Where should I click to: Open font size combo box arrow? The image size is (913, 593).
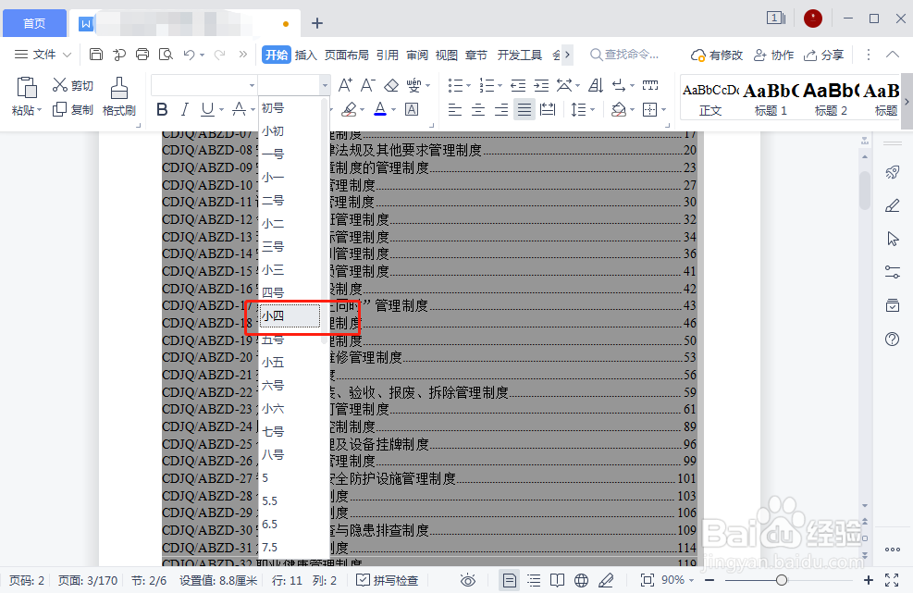[x=325, y=86]
